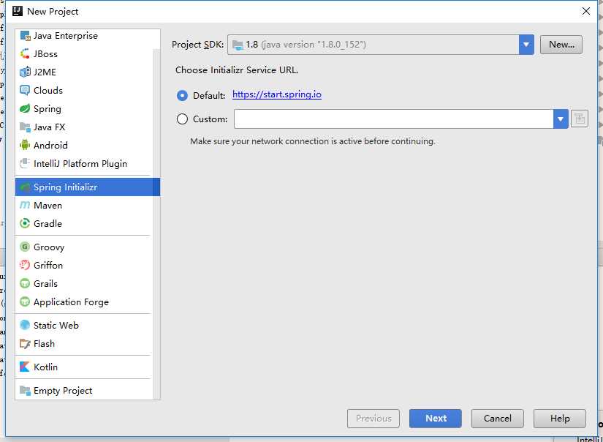Pick the Maven project type icon

25,205
